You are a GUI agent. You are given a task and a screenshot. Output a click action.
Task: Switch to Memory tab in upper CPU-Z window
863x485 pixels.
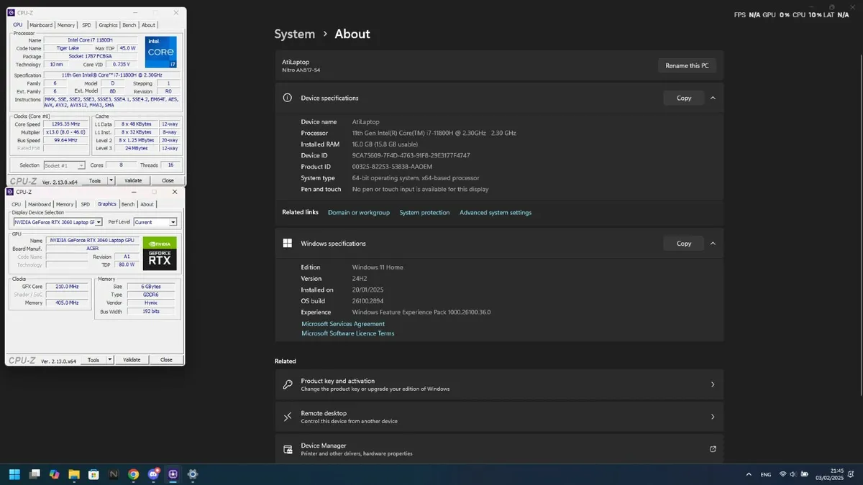coord(65,25)
